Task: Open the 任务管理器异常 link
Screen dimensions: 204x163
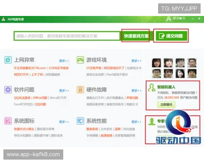Action: [125, 135]
